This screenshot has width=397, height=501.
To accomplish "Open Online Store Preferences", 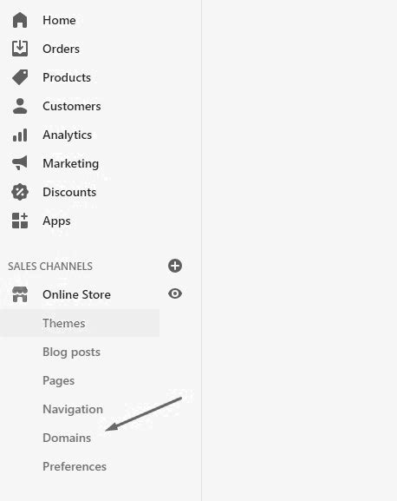I will 75,466.
